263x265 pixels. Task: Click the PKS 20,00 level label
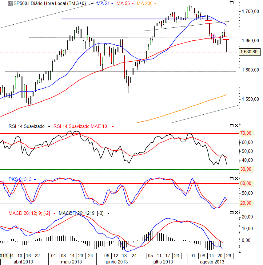click(246, 203)
